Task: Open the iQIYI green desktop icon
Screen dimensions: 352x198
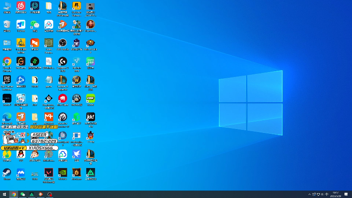Action: [x=91, y=63]
